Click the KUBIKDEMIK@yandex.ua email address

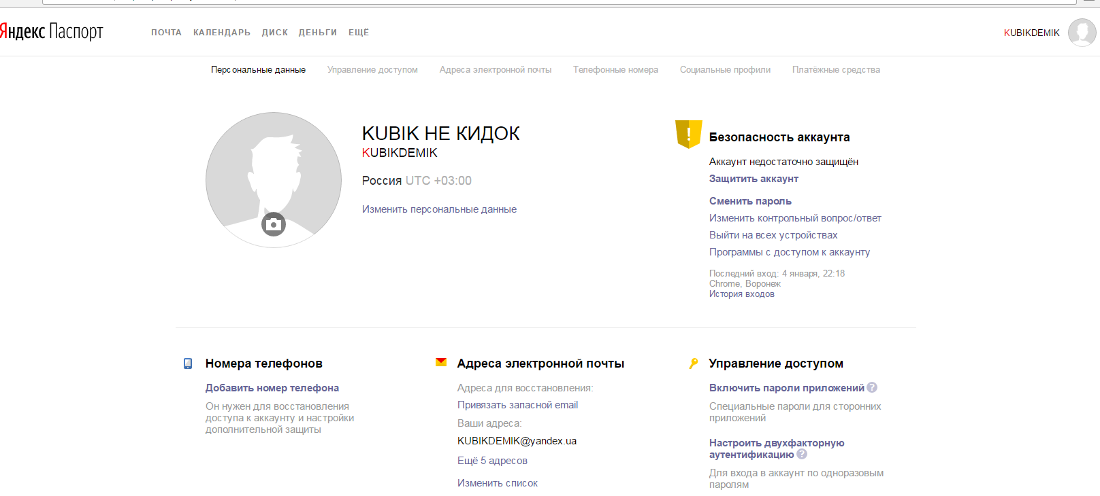pyautogui.click(x=517, y=441)
